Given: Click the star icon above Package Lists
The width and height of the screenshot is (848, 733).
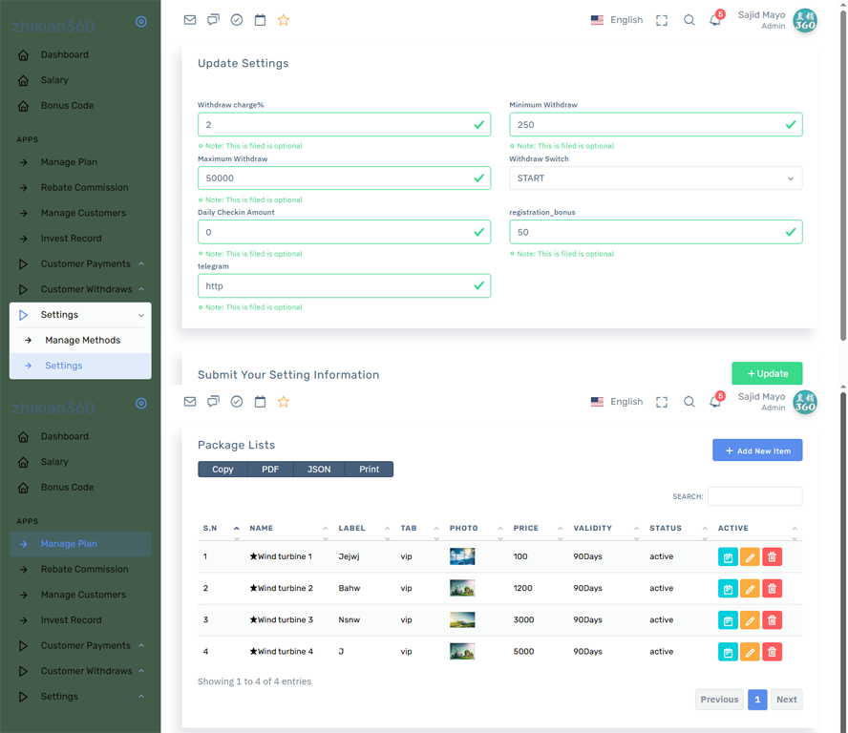Looking at the screenshot, I should [x=284, y=402].
